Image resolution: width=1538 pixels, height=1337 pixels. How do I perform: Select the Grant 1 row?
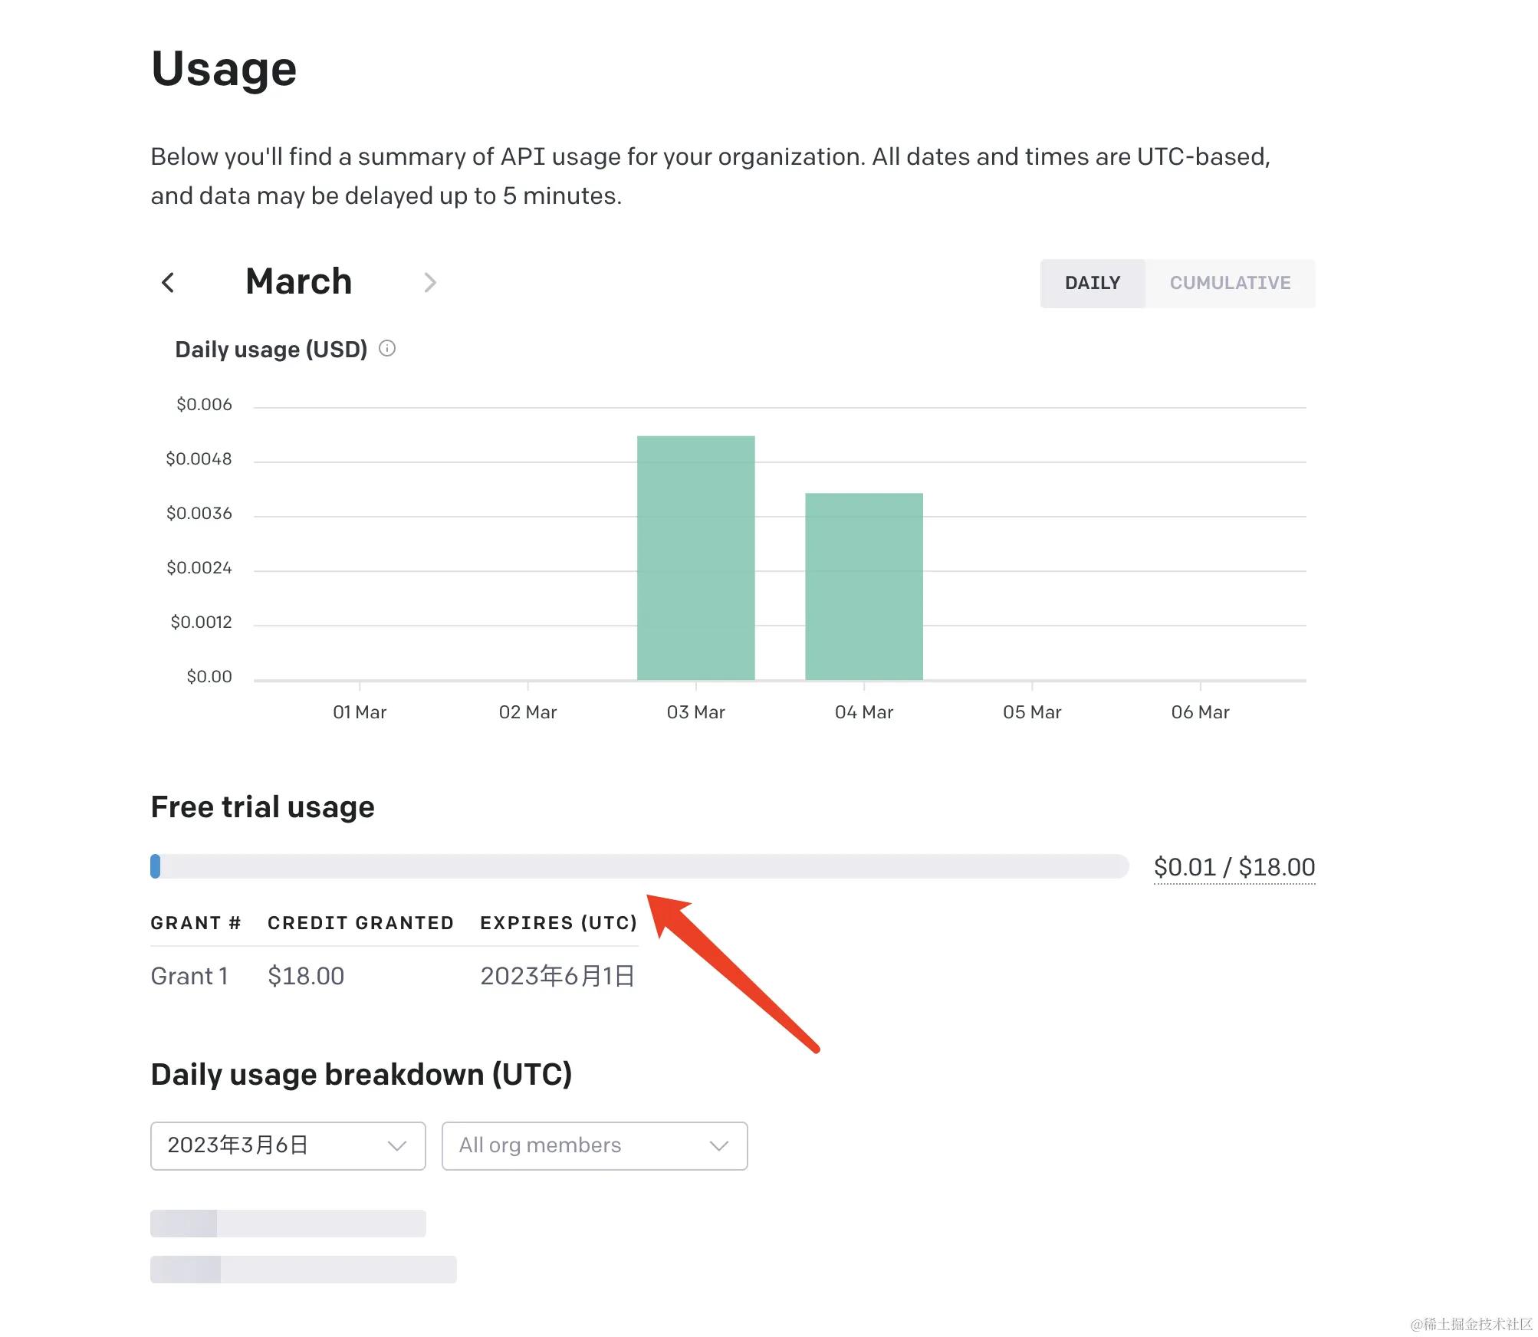(x=189, y=976)
